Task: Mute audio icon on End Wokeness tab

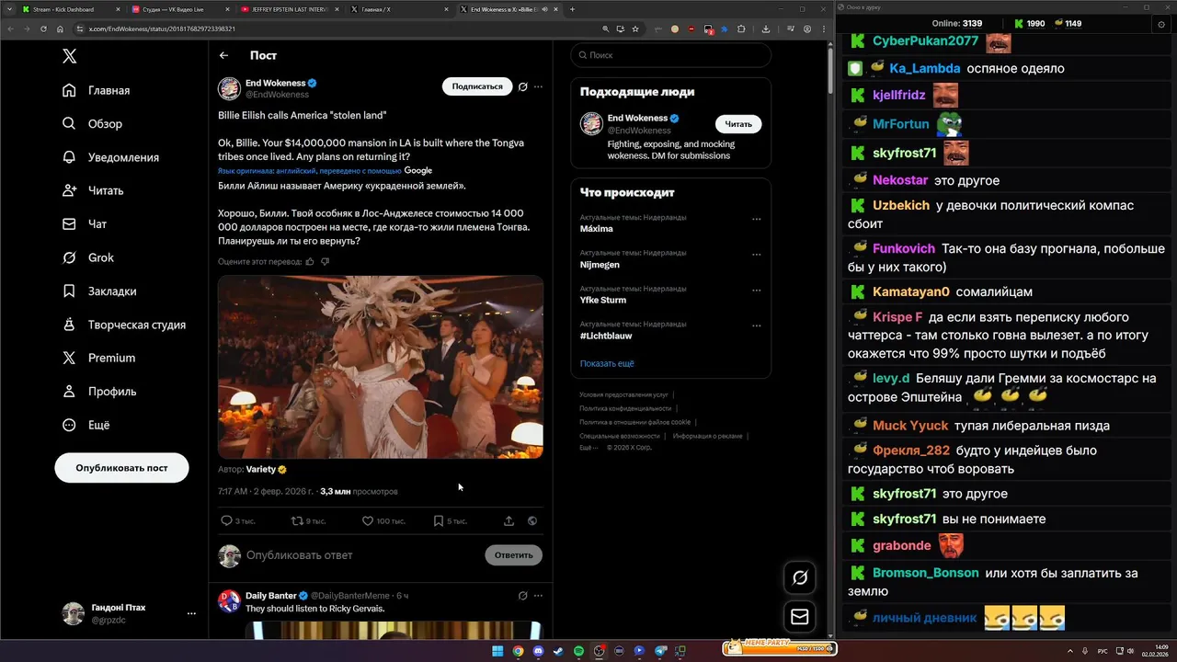Action: (x=545, y=9)
